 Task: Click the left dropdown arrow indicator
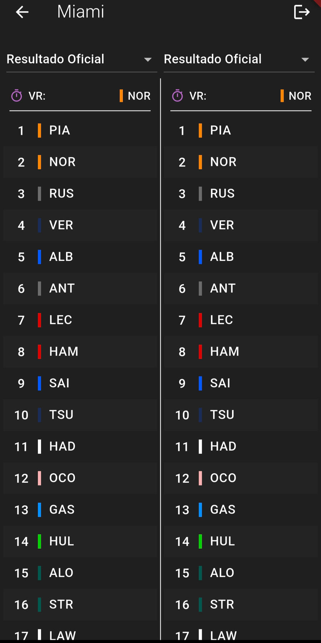[x=148, y=60]
